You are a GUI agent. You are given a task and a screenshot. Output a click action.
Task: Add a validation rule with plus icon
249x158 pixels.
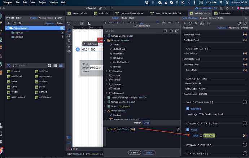[245, 102]
